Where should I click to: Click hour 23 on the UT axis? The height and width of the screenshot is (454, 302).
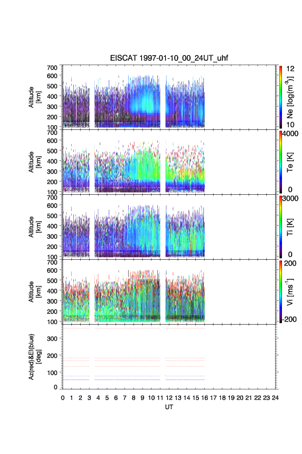point(267,398)
